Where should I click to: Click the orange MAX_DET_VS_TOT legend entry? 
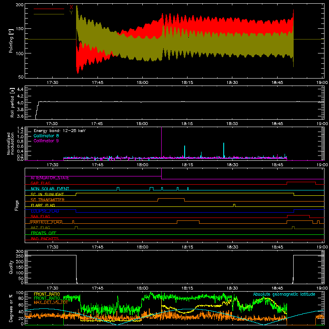[51, 302]
